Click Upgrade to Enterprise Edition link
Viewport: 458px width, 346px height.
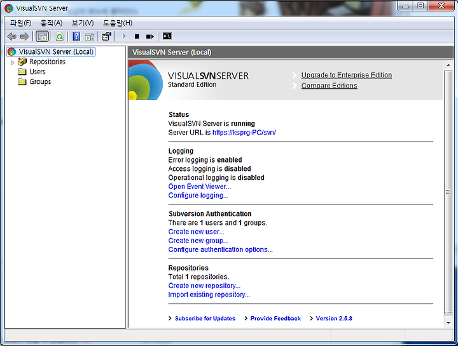click(x=347, y=75)
